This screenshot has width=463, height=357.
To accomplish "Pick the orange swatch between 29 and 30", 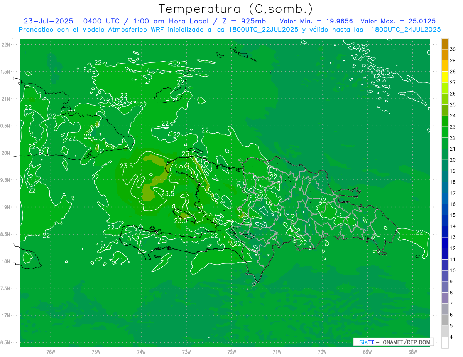I will (445, 55).
